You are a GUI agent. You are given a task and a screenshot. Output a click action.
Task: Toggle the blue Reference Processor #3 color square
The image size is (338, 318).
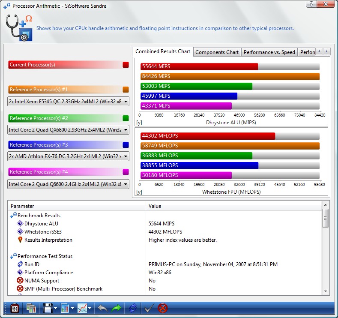pos(126,145)
